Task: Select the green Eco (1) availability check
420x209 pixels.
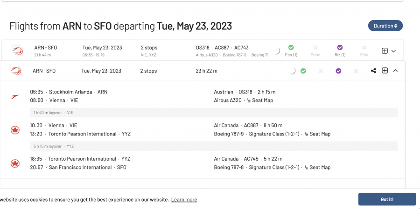Action: coord(291,47)
